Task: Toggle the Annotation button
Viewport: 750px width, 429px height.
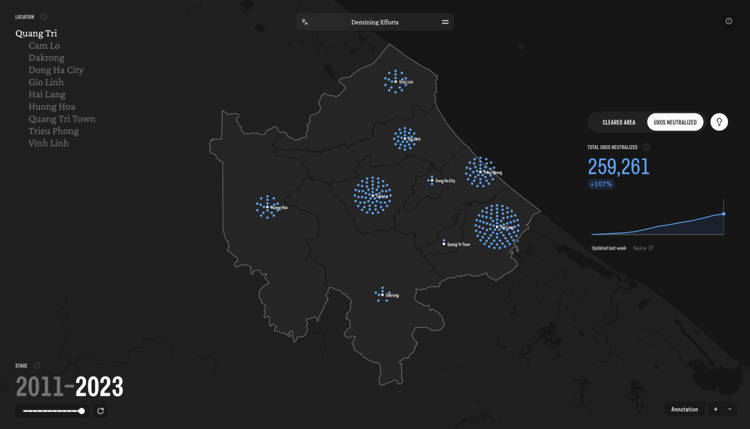Action: click(685, 409)
